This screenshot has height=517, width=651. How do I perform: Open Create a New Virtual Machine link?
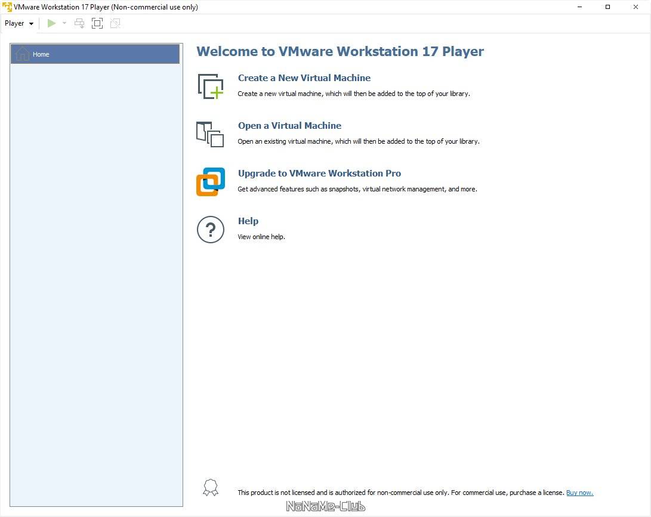click(x=304, y=78)
